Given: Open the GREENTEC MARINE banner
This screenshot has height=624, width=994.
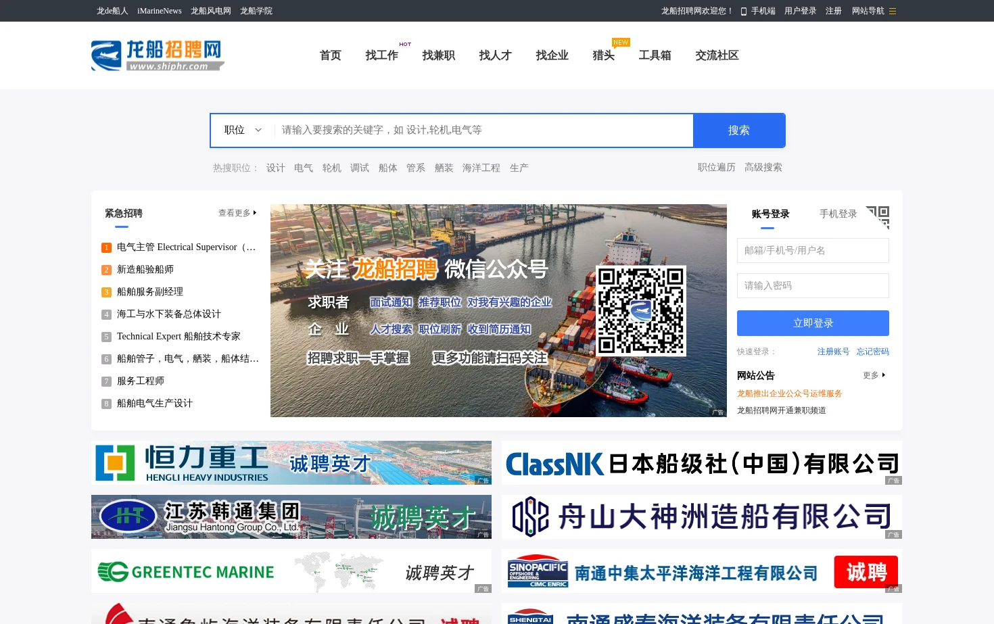Looking at the screenshot, I should [x=291, y=571].
